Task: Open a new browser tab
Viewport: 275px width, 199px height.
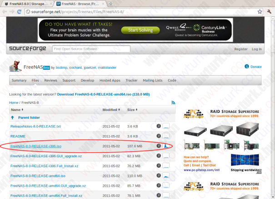Action: click(x=110, y=4)
